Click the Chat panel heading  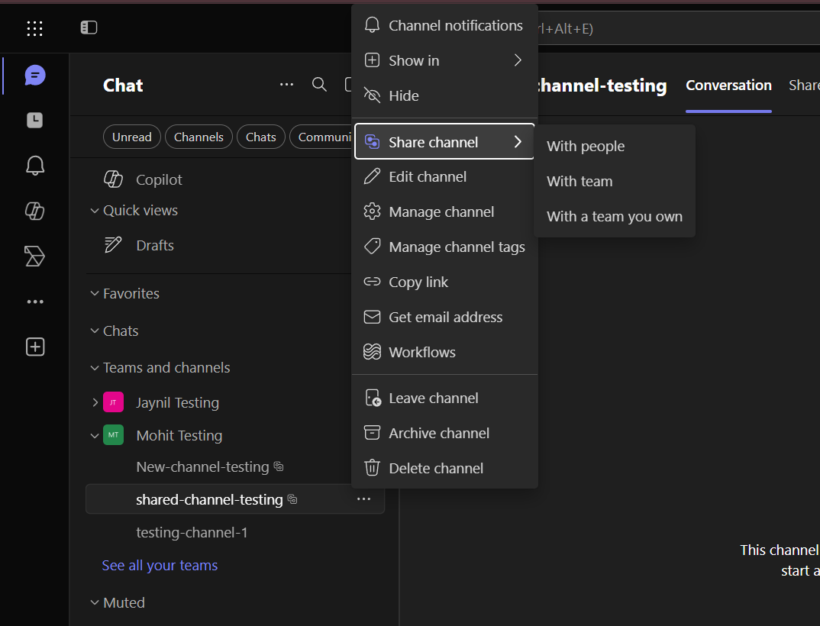pos(123,86)
